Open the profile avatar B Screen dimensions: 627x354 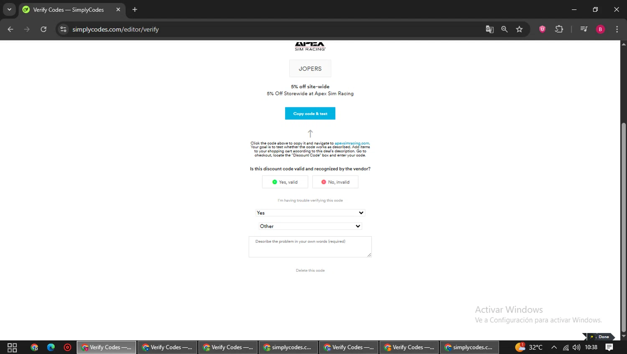point(600,29)
